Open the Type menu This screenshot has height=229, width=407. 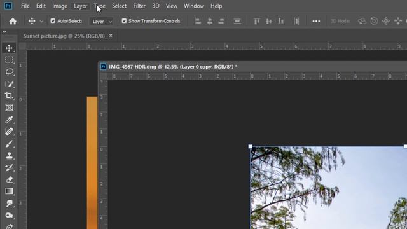tap(99, 6)
